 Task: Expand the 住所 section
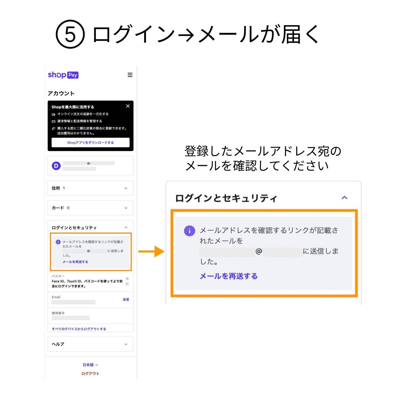pos(126,188)
